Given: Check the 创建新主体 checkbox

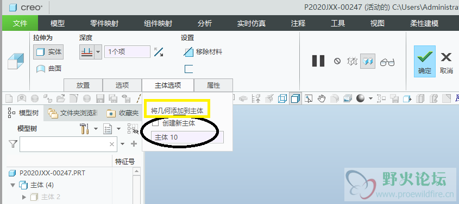Looking at the screenshot, I should [155, 123].
